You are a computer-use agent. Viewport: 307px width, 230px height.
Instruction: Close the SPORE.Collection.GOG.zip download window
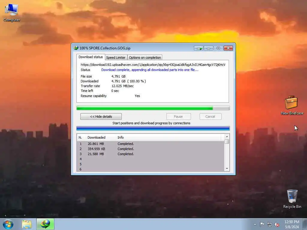228,48
